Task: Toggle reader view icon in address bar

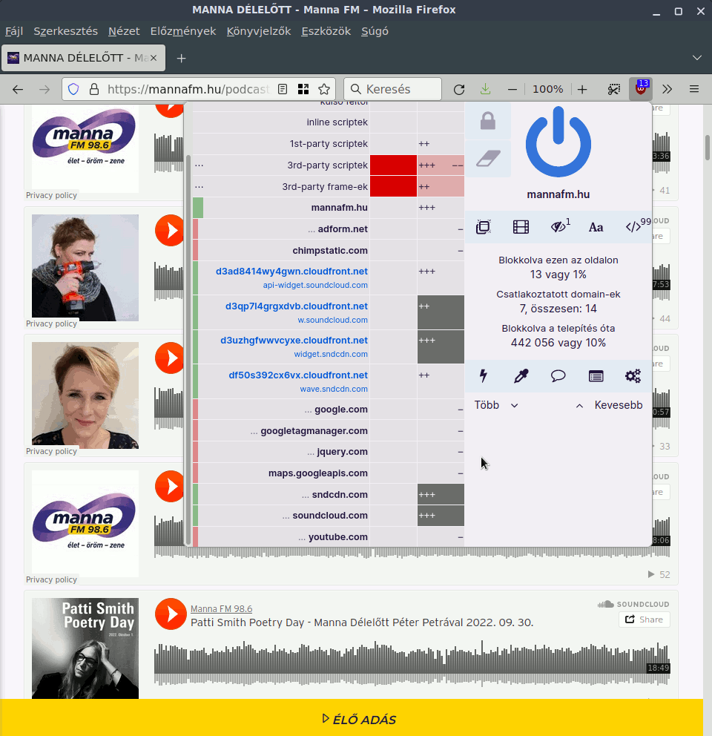Action: [283, 89]
